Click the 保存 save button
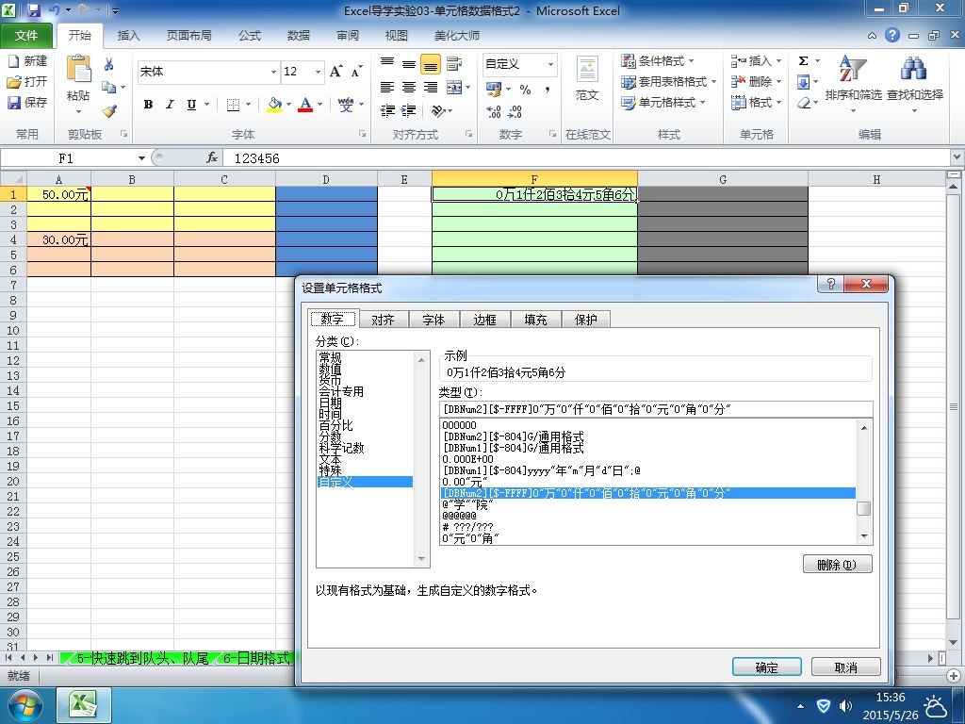The height and width of the screenshot is (724, 965). [27, 102]
